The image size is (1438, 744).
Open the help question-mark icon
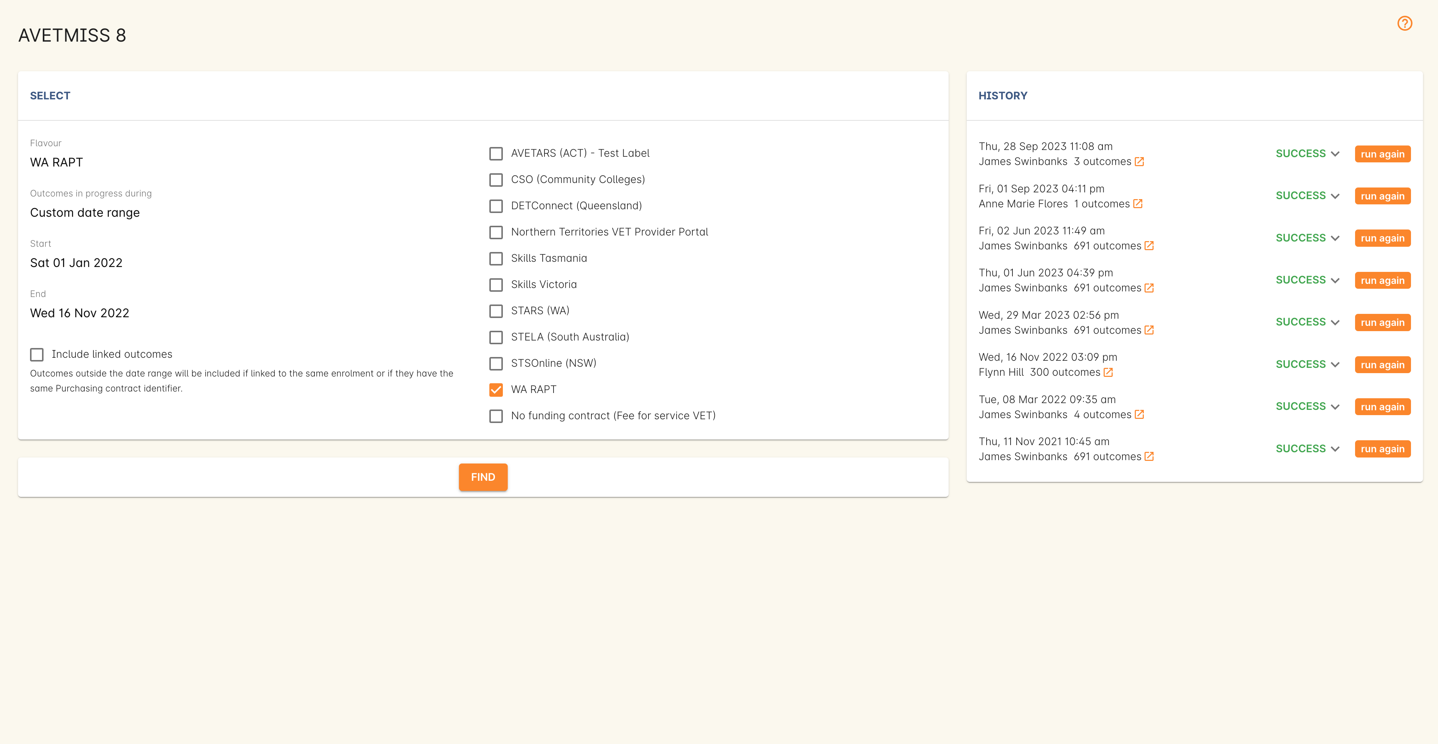click(1405, 23)
